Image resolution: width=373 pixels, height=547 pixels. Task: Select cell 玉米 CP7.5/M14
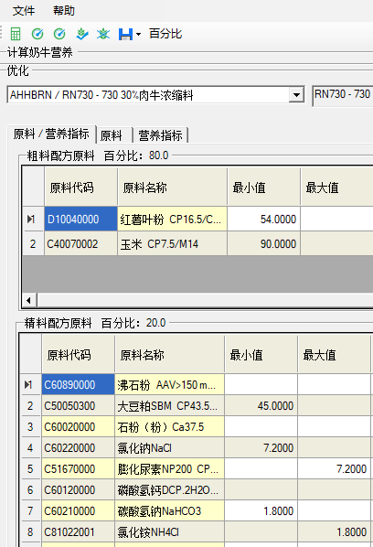172,244
